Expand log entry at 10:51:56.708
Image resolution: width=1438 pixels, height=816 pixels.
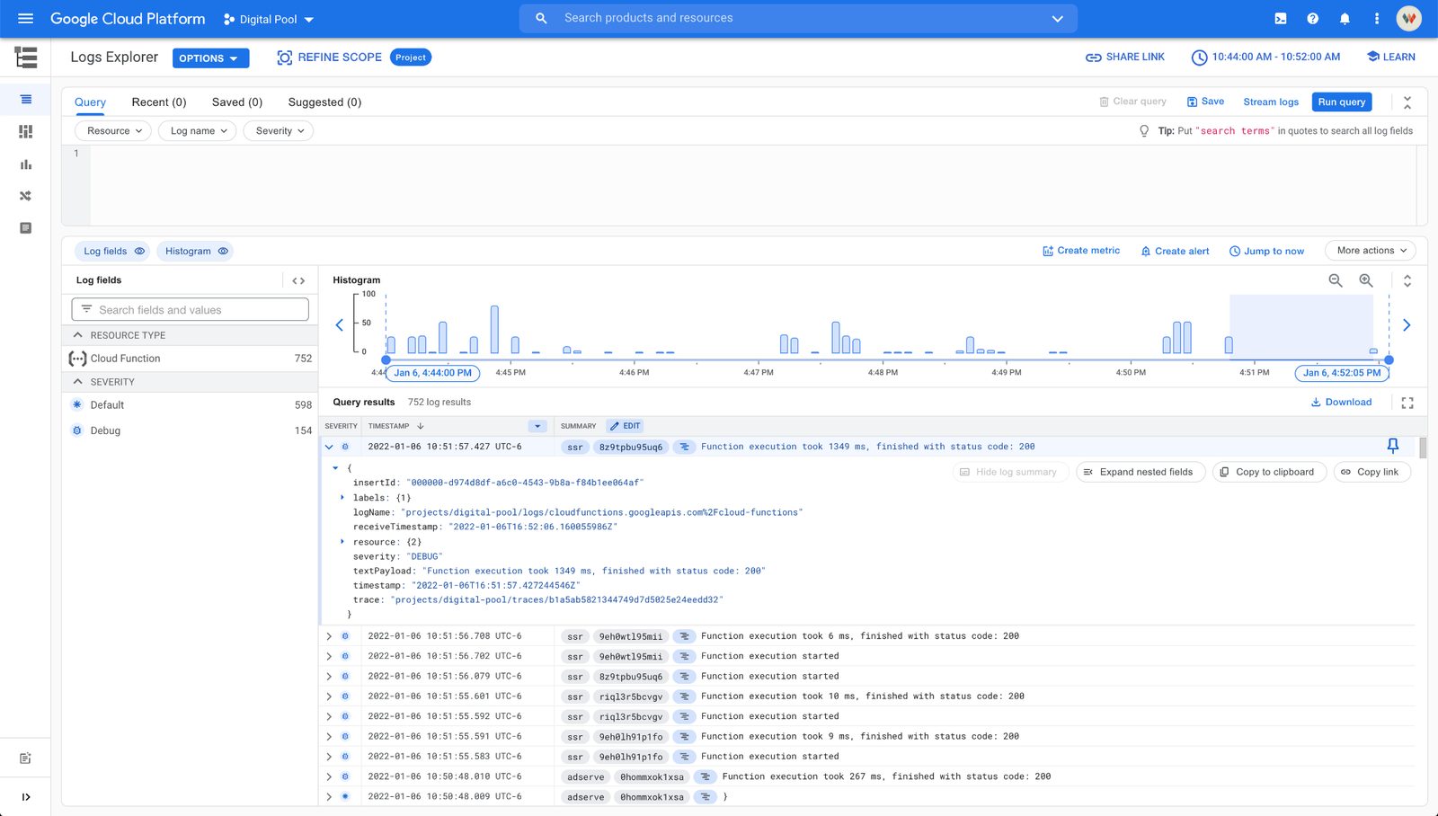tap(329, 636)
